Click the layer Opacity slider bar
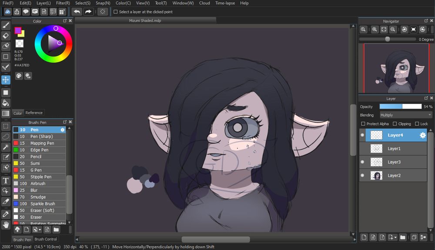This screenshot has height=250, width=435. coord(400,107)
